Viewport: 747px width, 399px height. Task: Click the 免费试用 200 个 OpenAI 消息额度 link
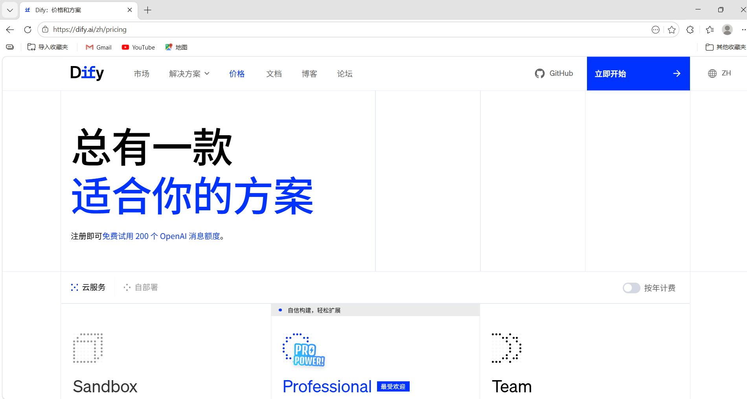click(x=161, y=236)
